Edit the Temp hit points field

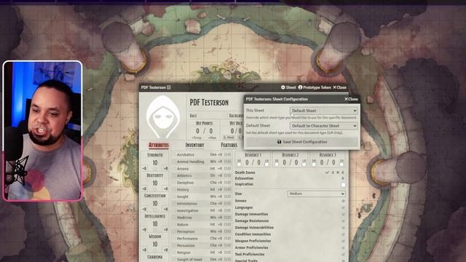coord(197,138)
